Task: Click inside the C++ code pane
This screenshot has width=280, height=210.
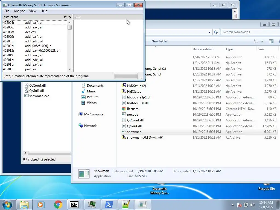Action: pyautogui.click(x=108, y=46)
